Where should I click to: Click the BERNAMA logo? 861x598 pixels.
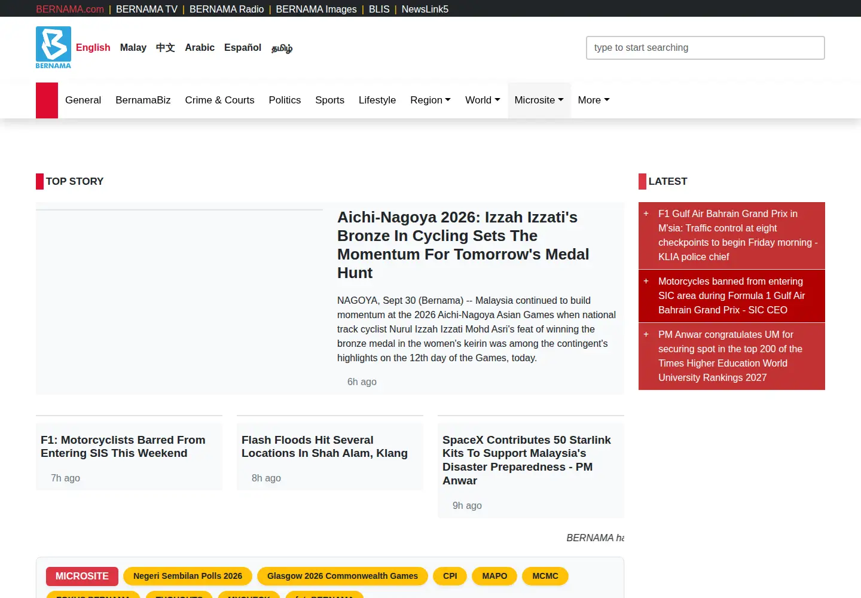coord(53,47)
